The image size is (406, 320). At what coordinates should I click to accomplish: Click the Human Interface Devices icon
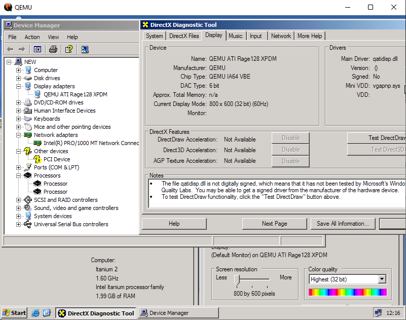point(28,111)
